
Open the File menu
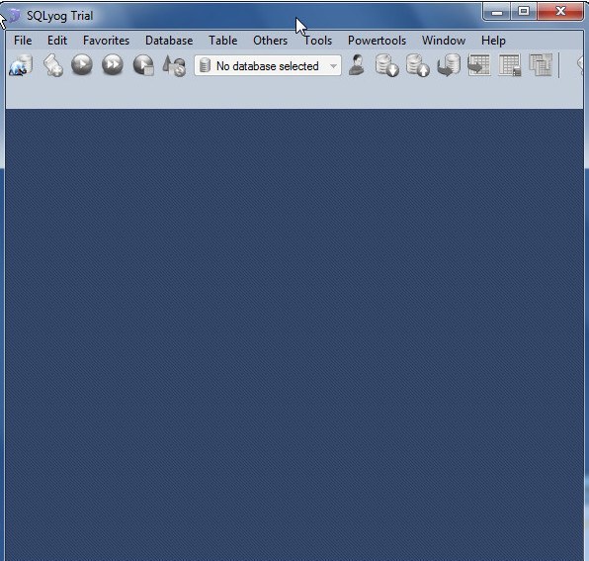pyautogui.click(x=23, y=41)
